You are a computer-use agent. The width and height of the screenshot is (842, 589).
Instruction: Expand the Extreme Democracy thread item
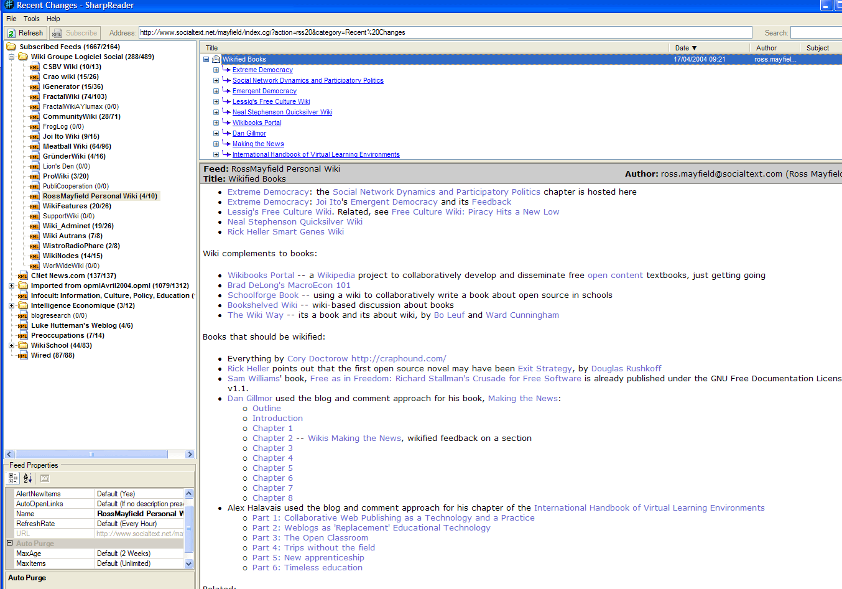pyautogui.click(x=216, y=70)
